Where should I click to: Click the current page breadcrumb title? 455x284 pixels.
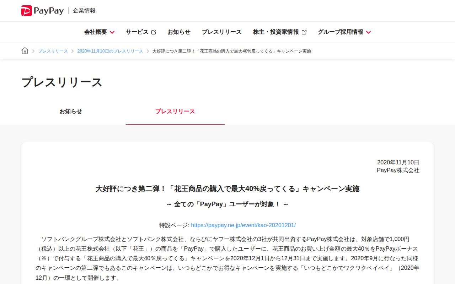232,51
